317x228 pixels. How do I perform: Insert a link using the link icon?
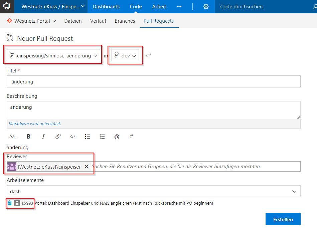[58, 137]
